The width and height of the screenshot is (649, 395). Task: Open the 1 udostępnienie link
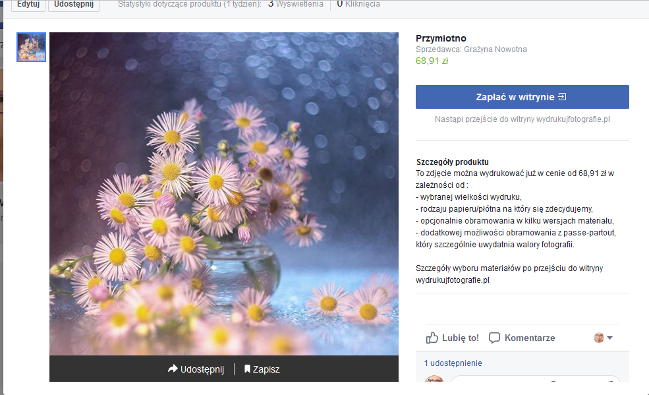tap(453, 363)
